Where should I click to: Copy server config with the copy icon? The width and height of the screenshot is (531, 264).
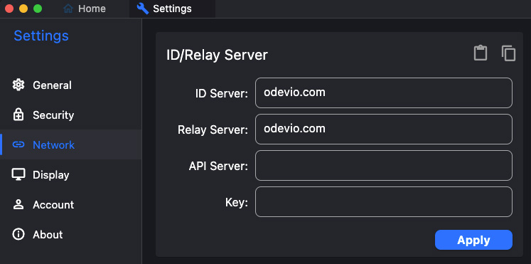pos(508,53)
